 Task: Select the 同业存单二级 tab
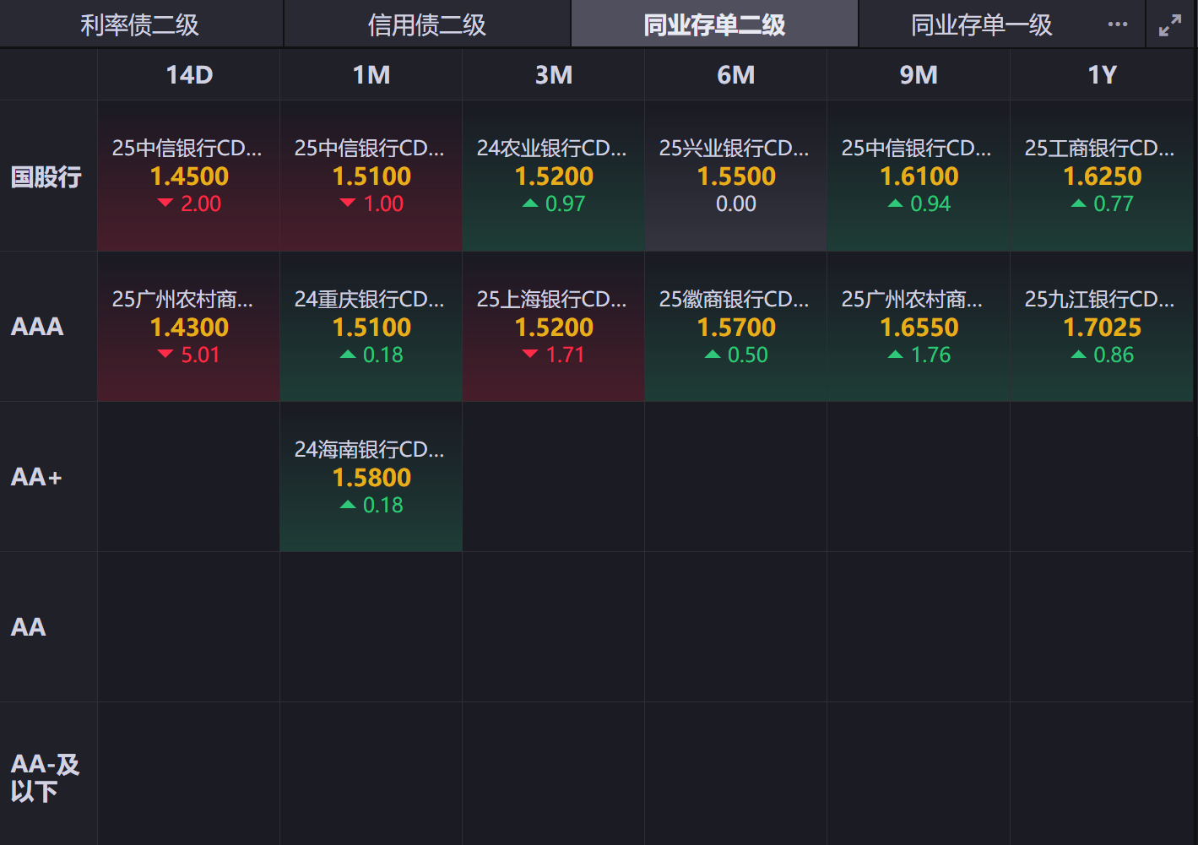[x=714, y=24]
